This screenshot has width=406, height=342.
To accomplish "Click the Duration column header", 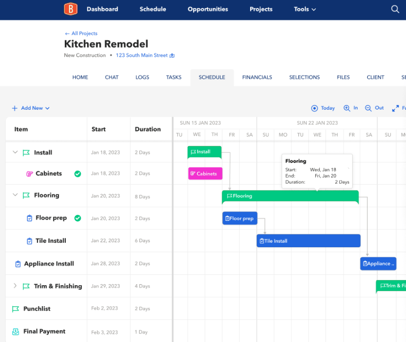I will (x=148, y=129).
